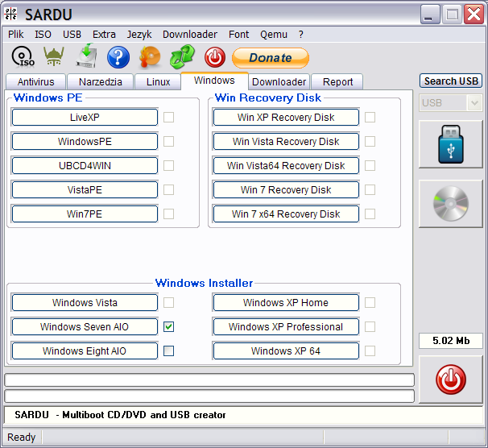Click the large red power button at bottom right
488x448 pixels.
(x=451, y=380)
